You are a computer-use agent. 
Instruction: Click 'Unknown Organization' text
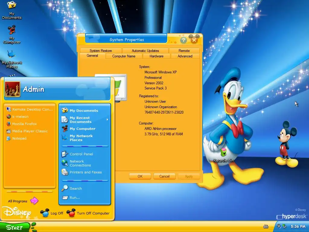[x=161, y=107]
